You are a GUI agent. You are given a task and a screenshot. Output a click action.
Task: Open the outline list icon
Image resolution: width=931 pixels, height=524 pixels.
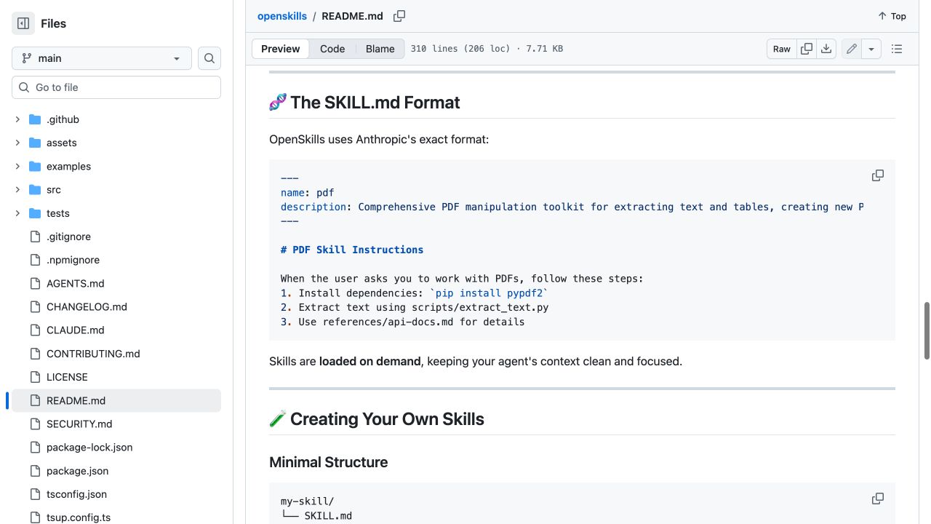(x=897, y=49)
